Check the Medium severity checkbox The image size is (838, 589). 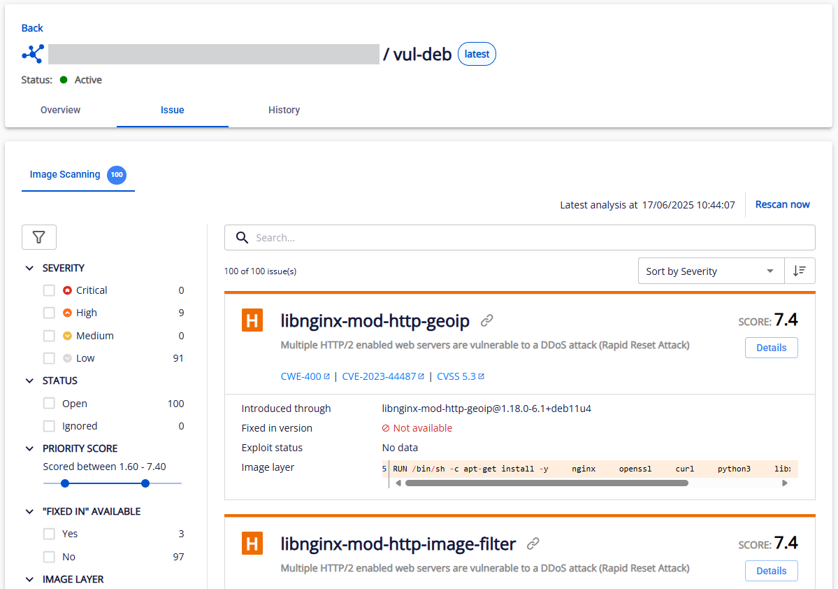(49, 336)
